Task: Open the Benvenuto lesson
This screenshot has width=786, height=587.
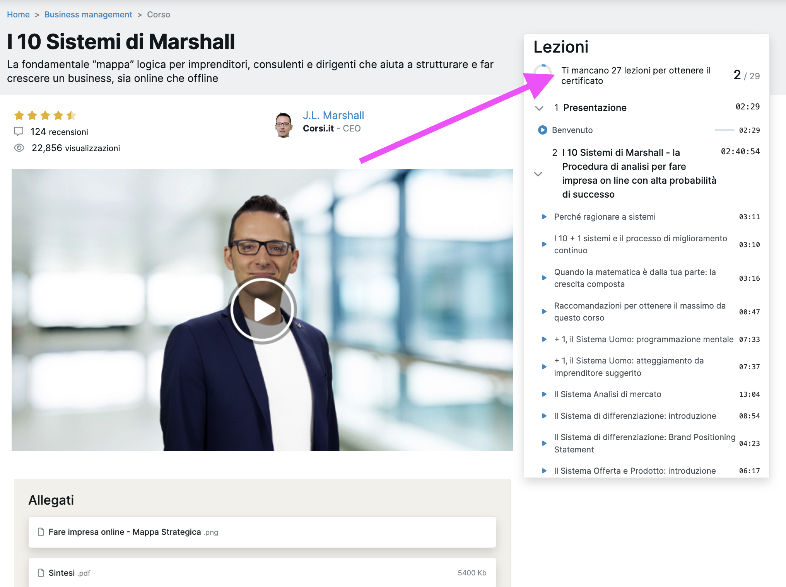Action: (572, 130)
